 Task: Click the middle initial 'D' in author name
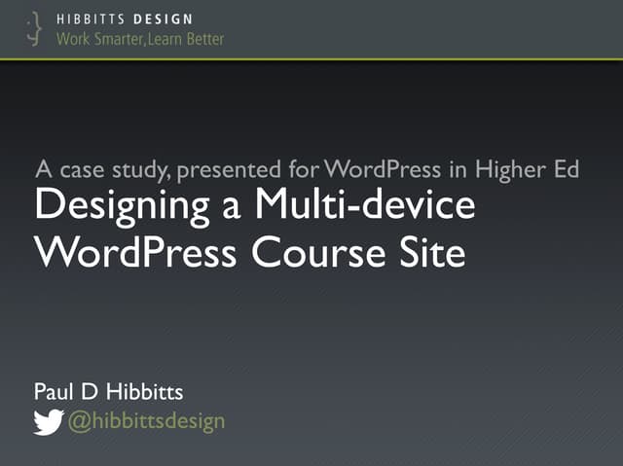(x=94, y=392)
